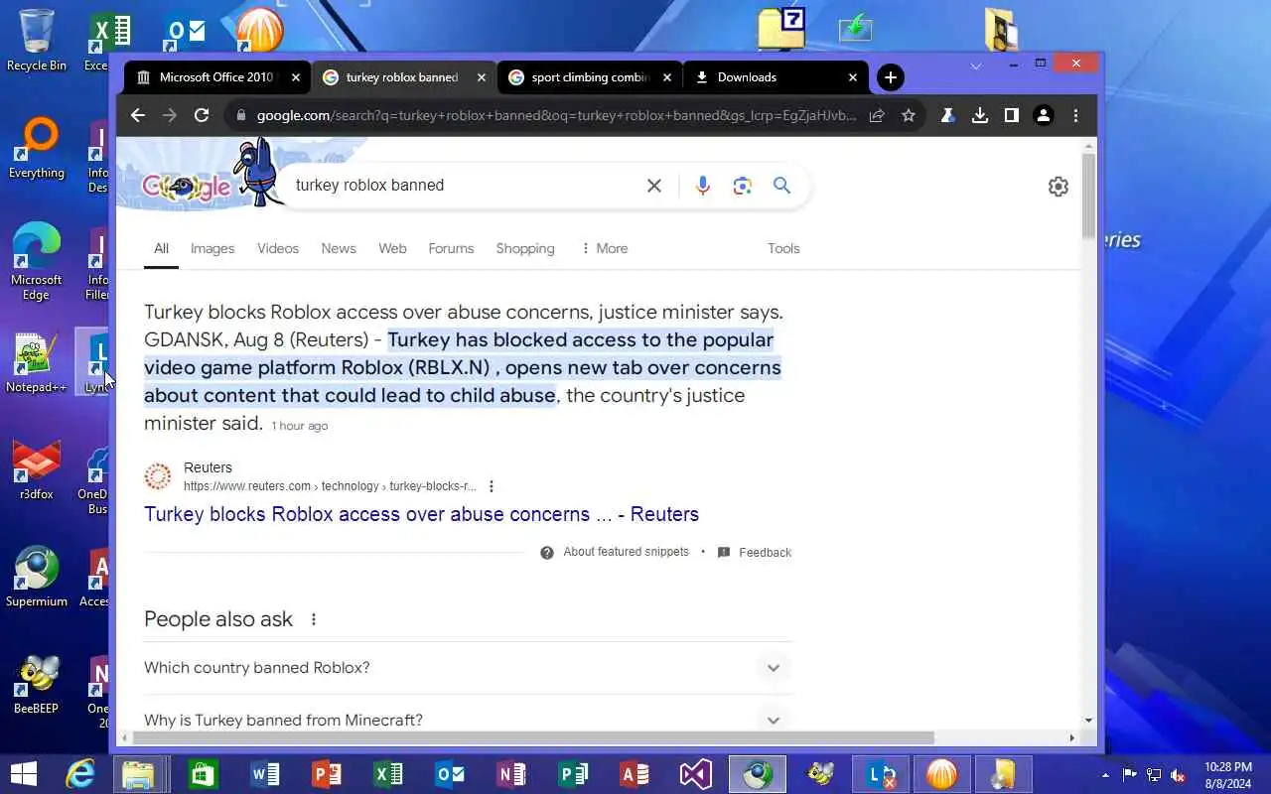Bookmark this page with the star

[908, 115]
